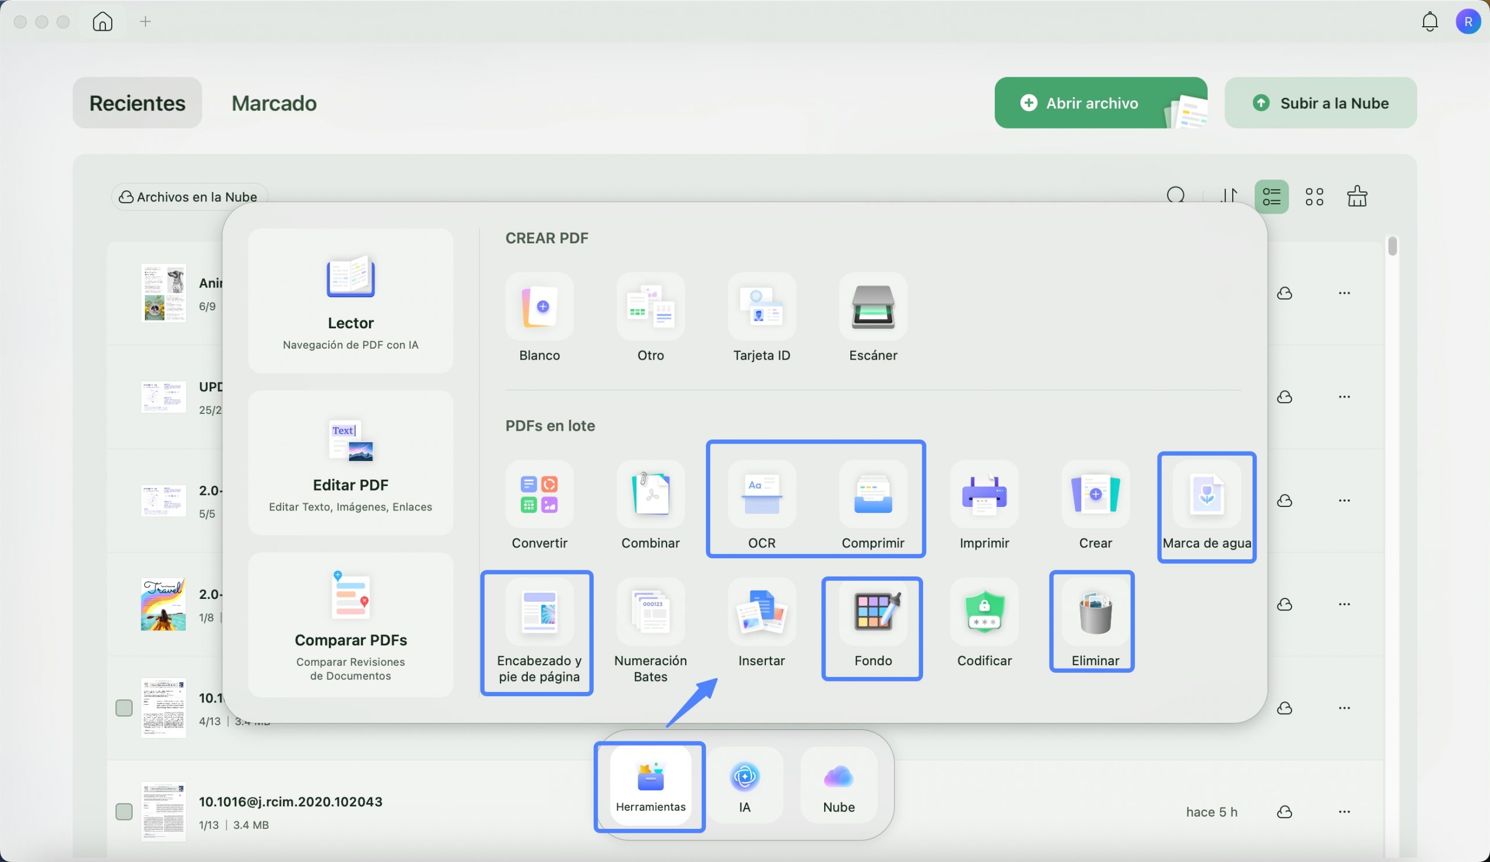Open more options for the 5/5 file row

click(x=1344, y=500)
